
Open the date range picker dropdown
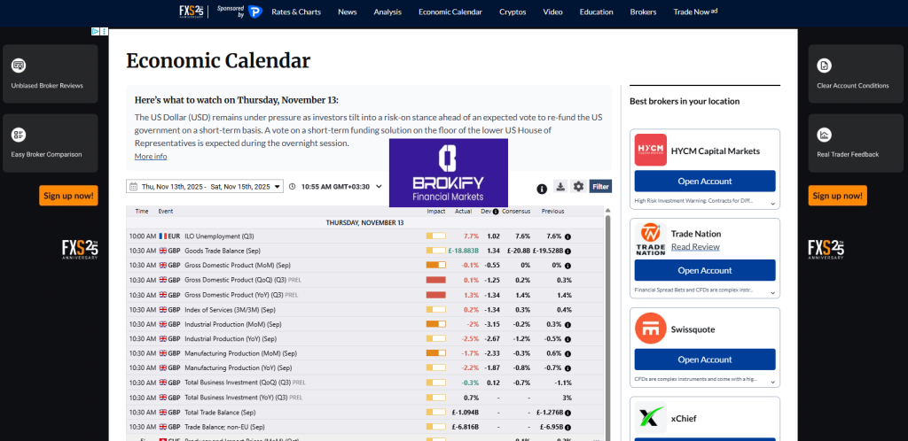click(x=206, y=187)
